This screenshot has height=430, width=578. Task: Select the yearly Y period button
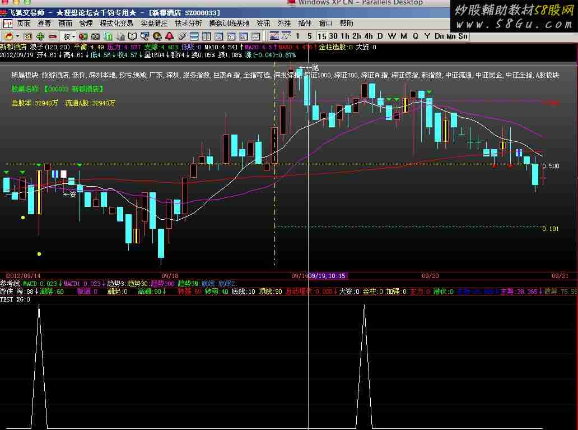pos(427,36)
